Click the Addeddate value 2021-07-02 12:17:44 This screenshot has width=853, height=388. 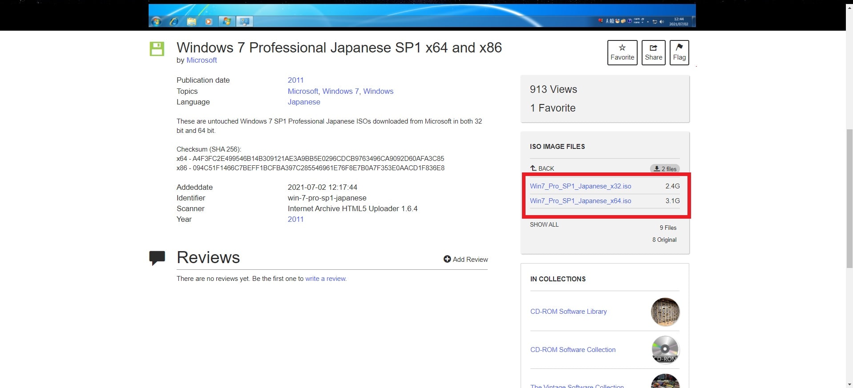pos(322,187)
